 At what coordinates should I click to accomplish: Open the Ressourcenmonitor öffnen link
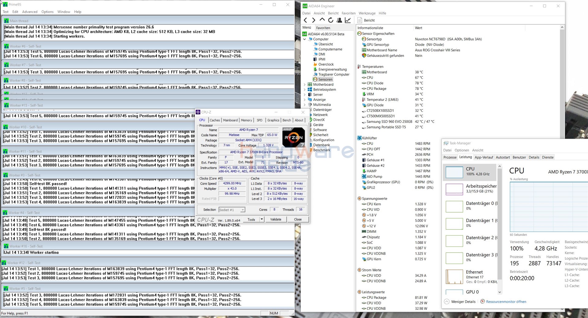506,302
